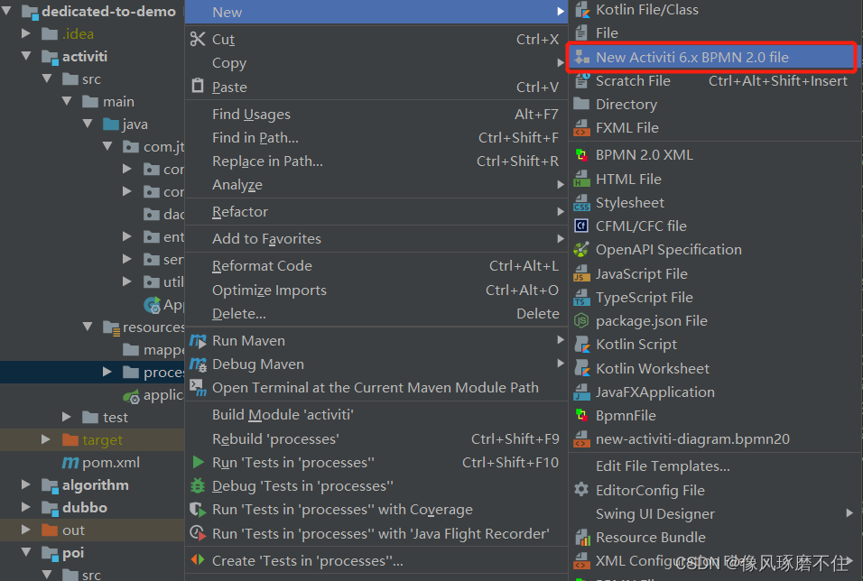Click the CFML/CFC file icon

pyautogui.click(x=581, y=226)
